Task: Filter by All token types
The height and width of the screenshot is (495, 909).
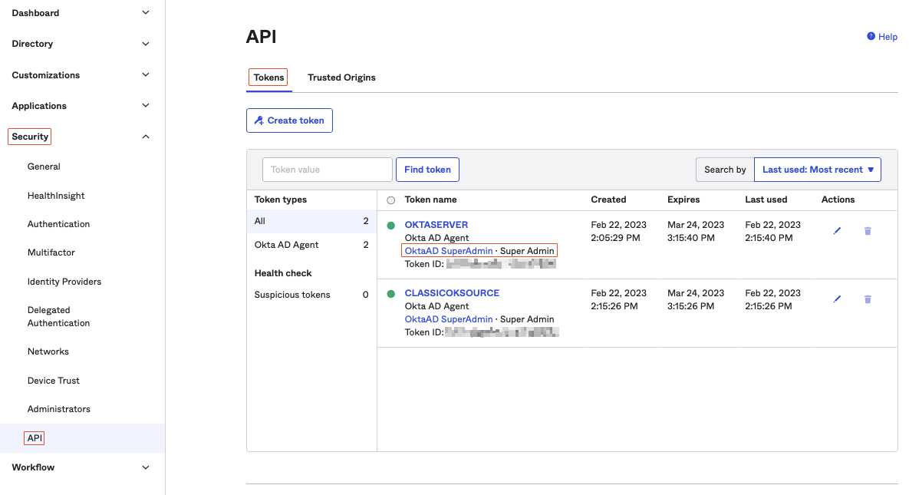Action: click(x=311, y=221)
